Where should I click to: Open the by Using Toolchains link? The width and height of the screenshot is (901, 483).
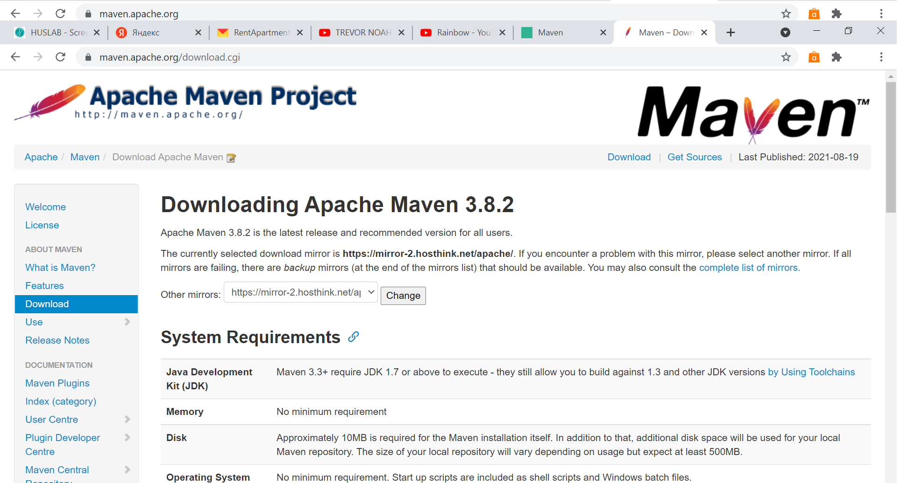[811, 372]
